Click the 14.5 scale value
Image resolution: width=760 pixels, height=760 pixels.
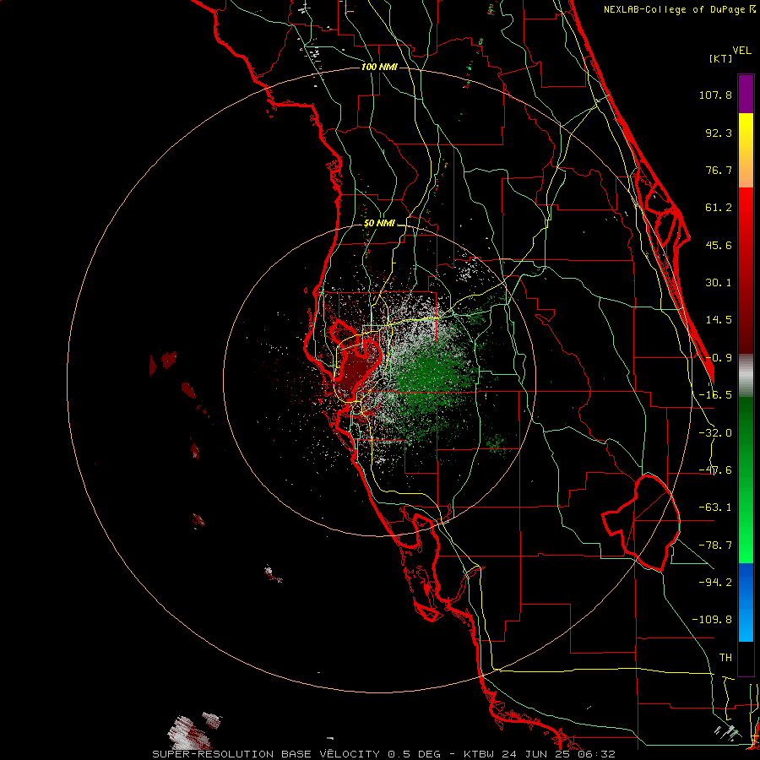coord(719,320)
